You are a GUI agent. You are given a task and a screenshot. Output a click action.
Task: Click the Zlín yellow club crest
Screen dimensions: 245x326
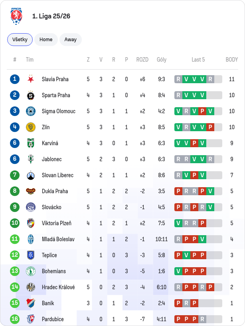coord(31,127)
